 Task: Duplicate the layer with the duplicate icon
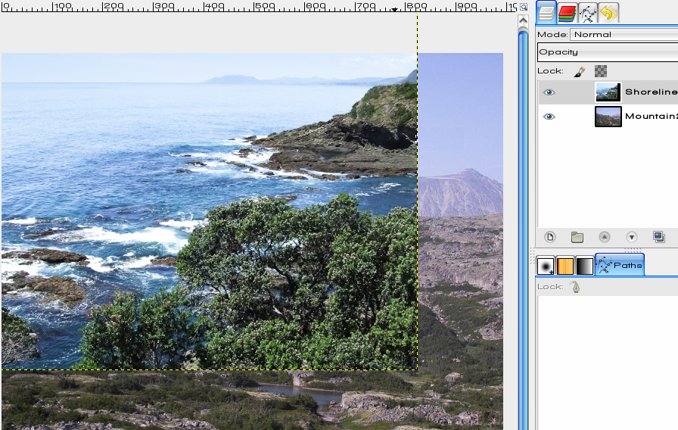click(x=659, y=237)
